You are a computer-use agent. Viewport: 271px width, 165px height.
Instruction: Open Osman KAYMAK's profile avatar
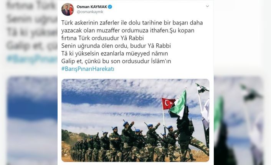click(68, 9)
